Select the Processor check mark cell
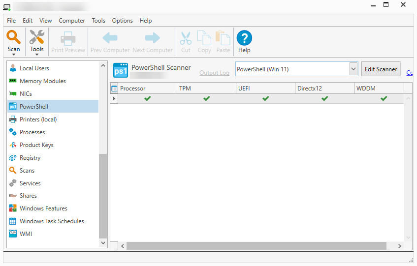 [148, 98]
